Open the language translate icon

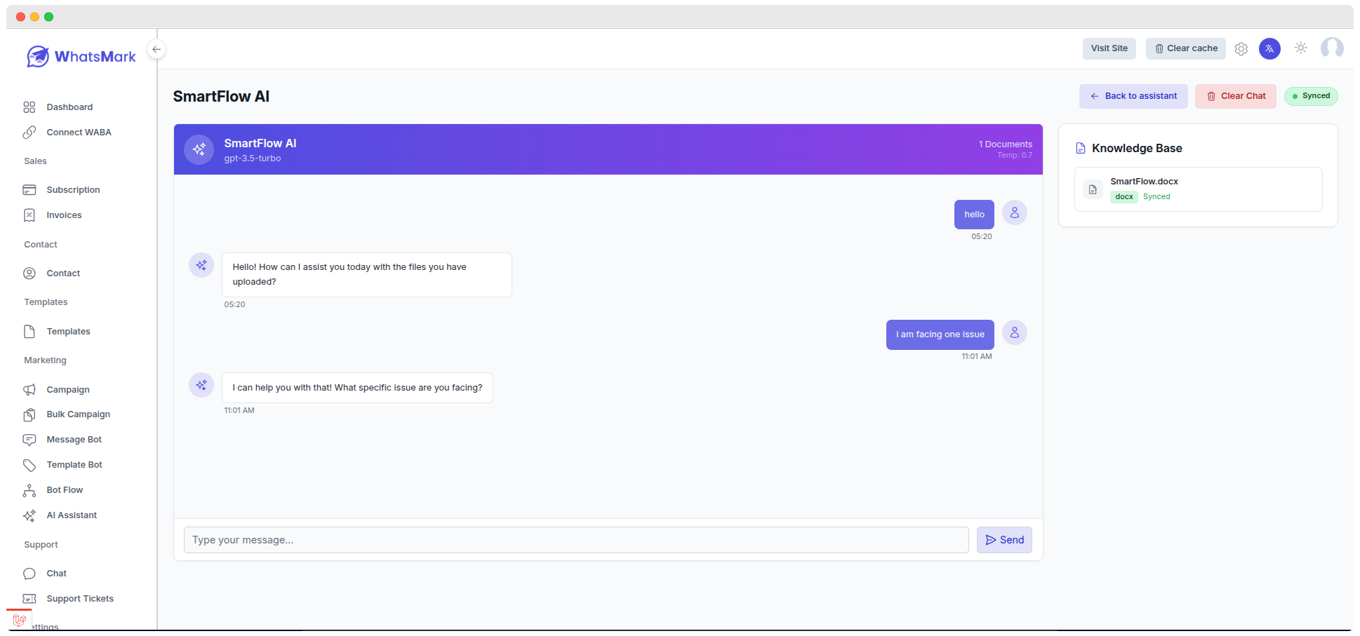click(x=1269, y=49)
